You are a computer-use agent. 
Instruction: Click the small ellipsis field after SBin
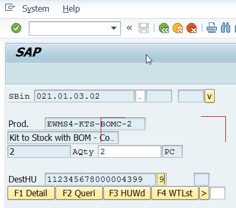coord(140,96)
